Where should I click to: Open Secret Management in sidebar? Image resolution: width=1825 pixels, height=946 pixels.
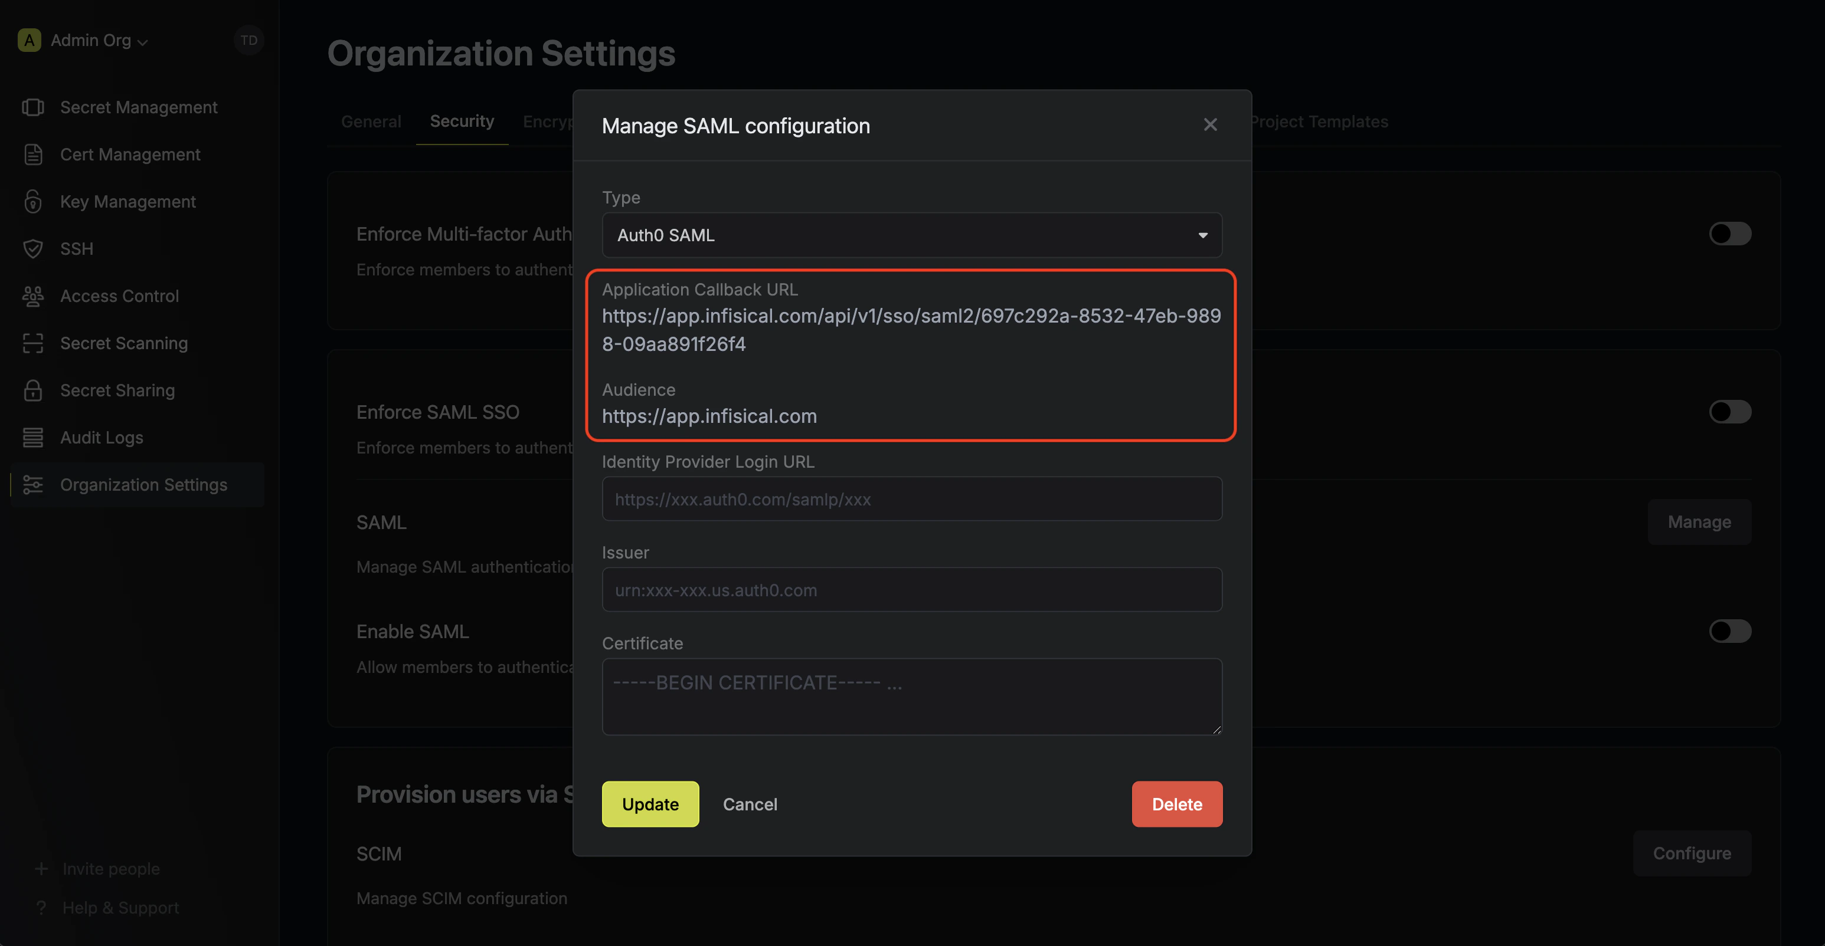click(x=138, y=107)
